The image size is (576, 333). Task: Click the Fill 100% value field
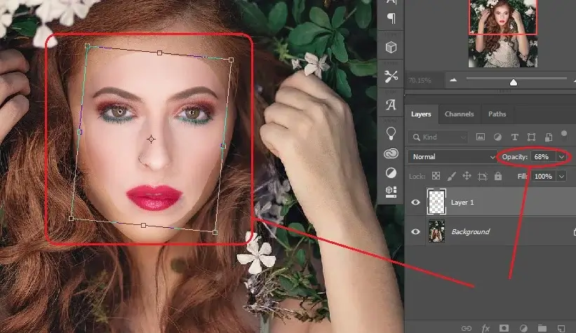pos(544,176)
